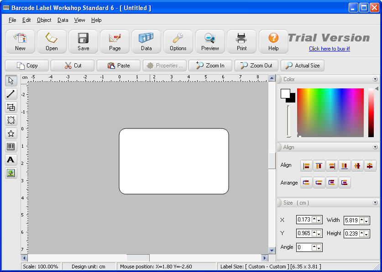This screenshot has height=272, width=382.
Task: Collapse the Color panel
Action: (375, 79)
